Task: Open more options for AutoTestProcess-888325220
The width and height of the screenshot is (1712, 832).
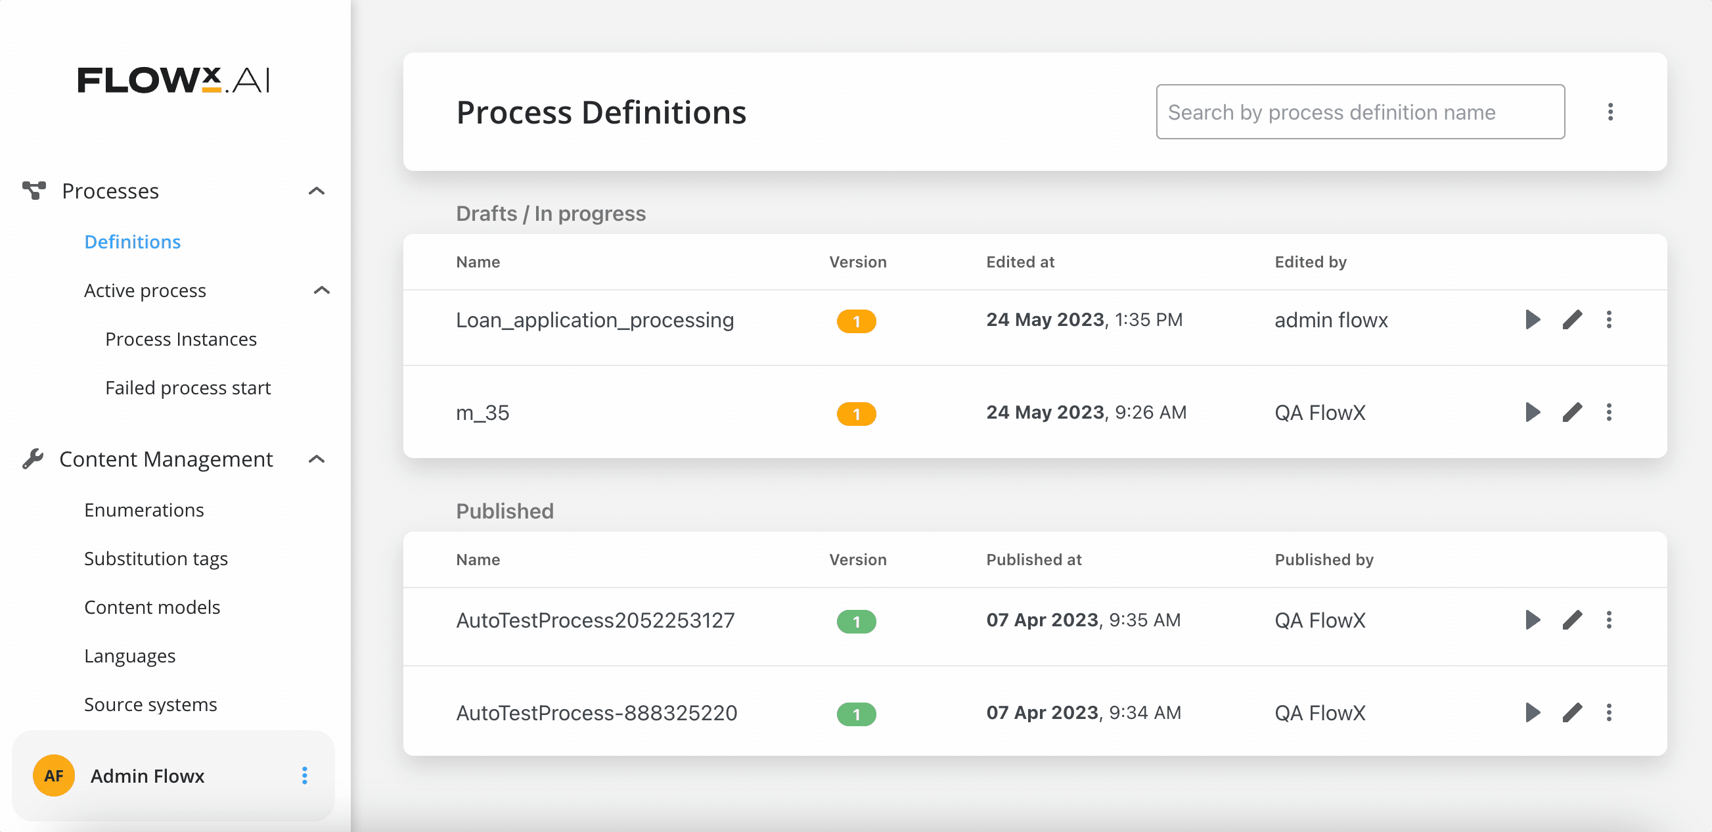Action: coord(1609,712)
